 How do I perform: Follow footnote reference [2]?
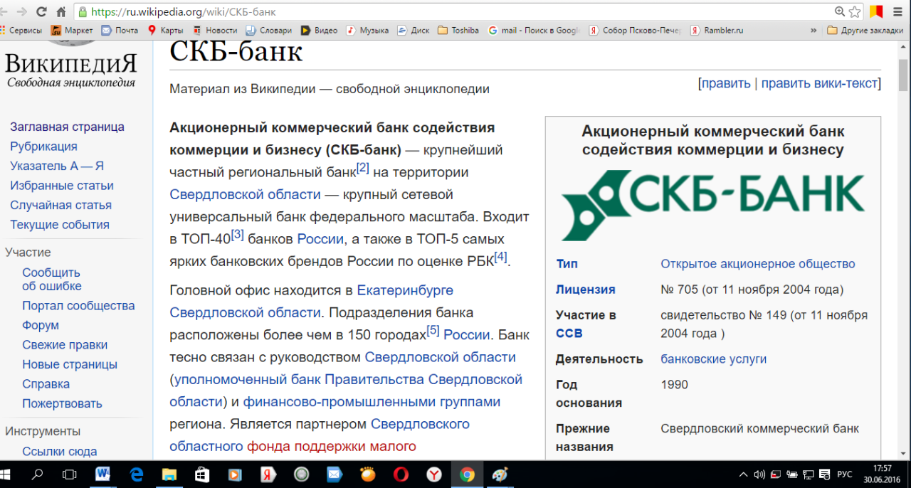[363, 168]
